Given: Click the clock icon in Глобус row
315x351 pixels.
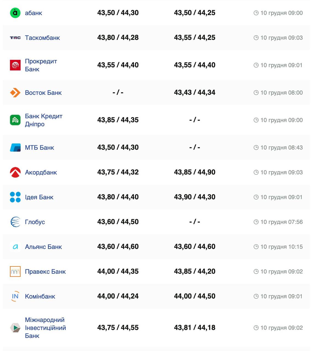Looking at the screenshot, I should tap(256, 222).
